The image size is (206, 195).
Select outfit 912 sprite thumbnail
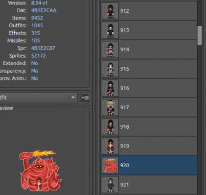[110, 11]
